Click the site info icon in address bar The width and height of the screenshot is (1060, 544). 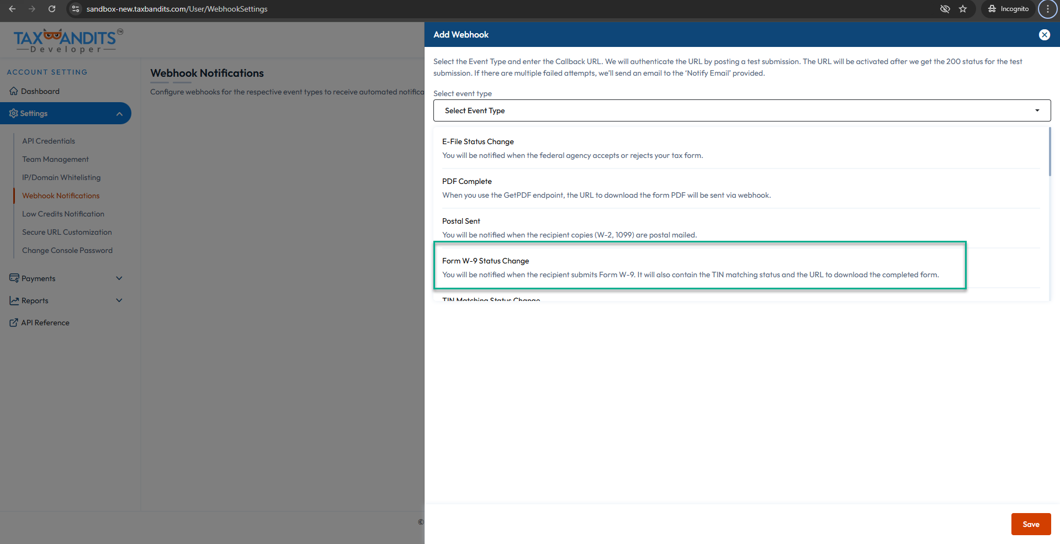(76, 9)
